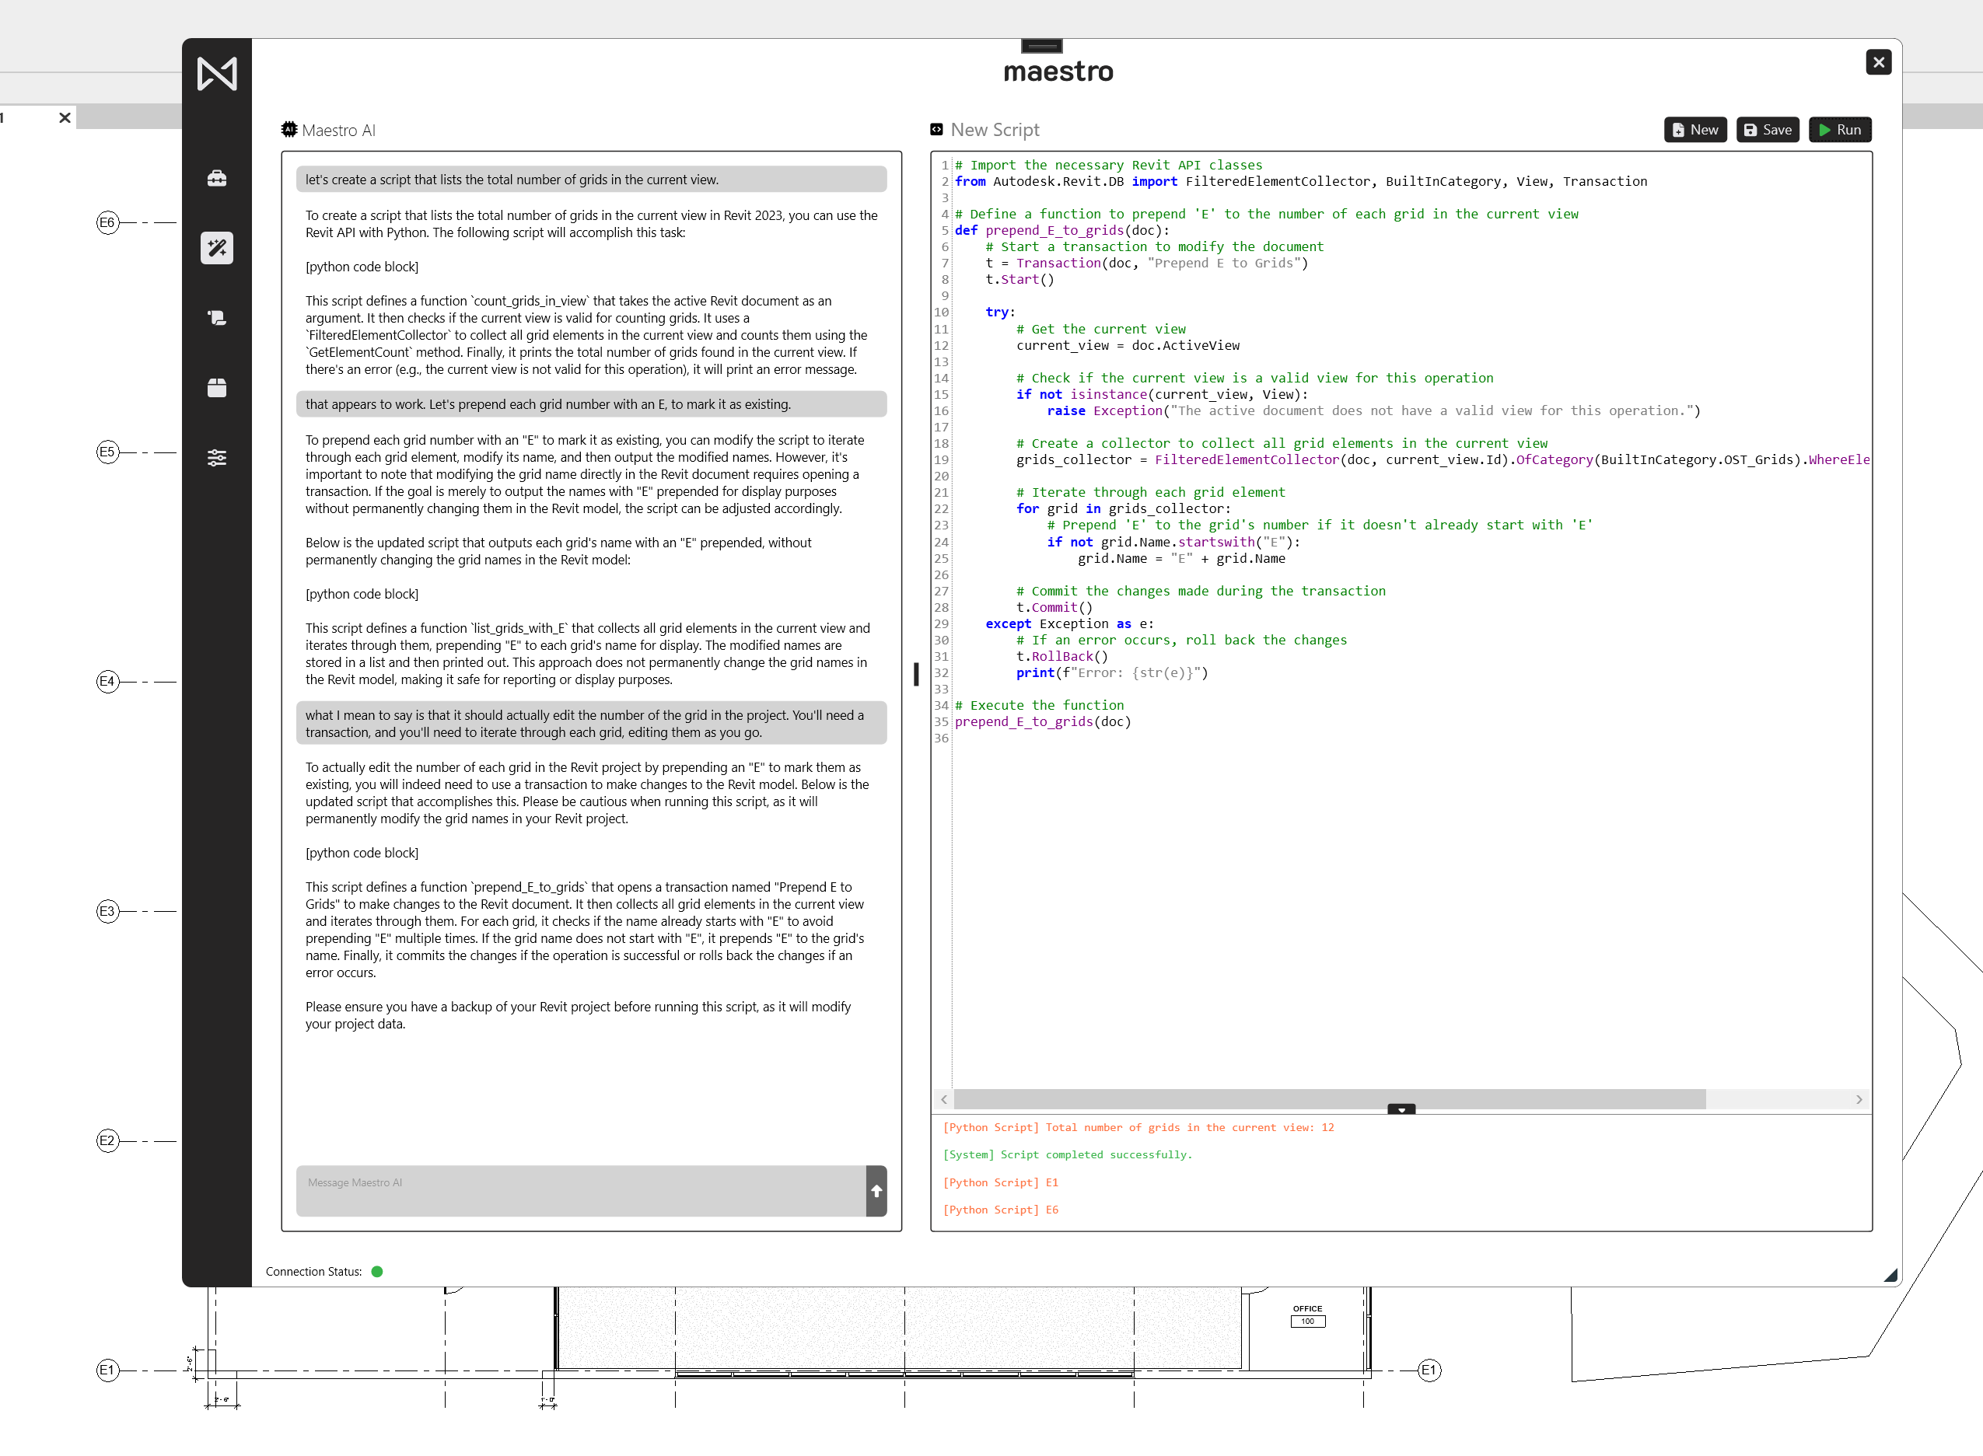The image size is (1983, 1456).
Task: Select the magic wand AI icon
Action: pyautogui.click(x=217, y=249)
